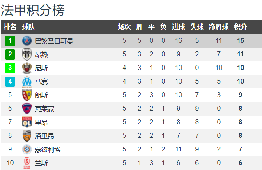Screen dimensions: 262x170
Task: Open the 巴黎圣日耳曼 team link
Action: click(x=54, y=41)
